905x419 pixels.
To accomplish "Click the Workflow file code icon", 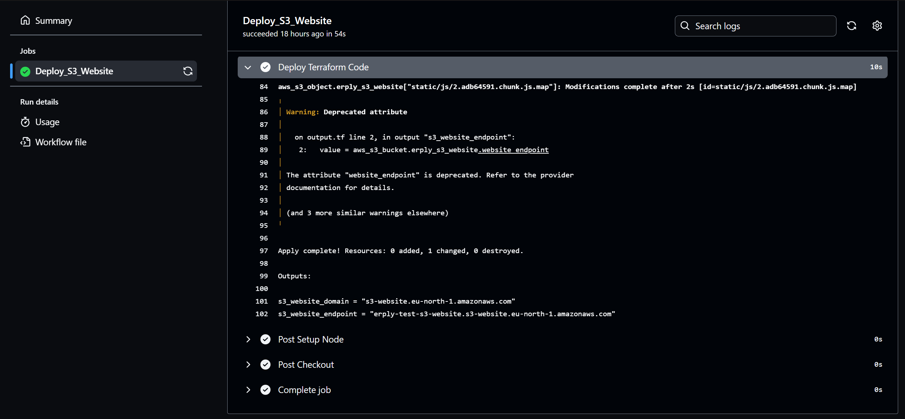I will pyautogui.click(x=25, y=142).
